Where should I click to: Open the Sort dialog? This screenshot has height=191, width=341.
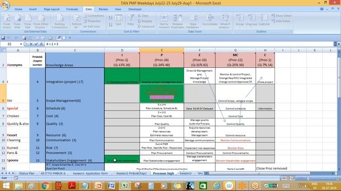pos(118,20)
